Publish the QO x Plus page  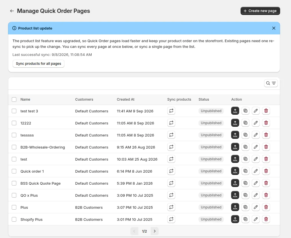click(x=235, y=195)
